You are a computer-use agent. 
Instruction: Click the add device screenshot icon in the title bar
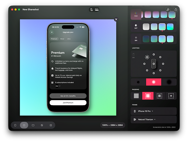pos(91,10)
